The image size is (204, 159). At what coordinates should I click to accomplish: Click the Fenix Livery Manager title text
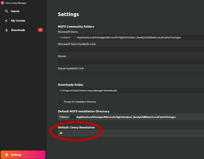(x=16, y=3)
